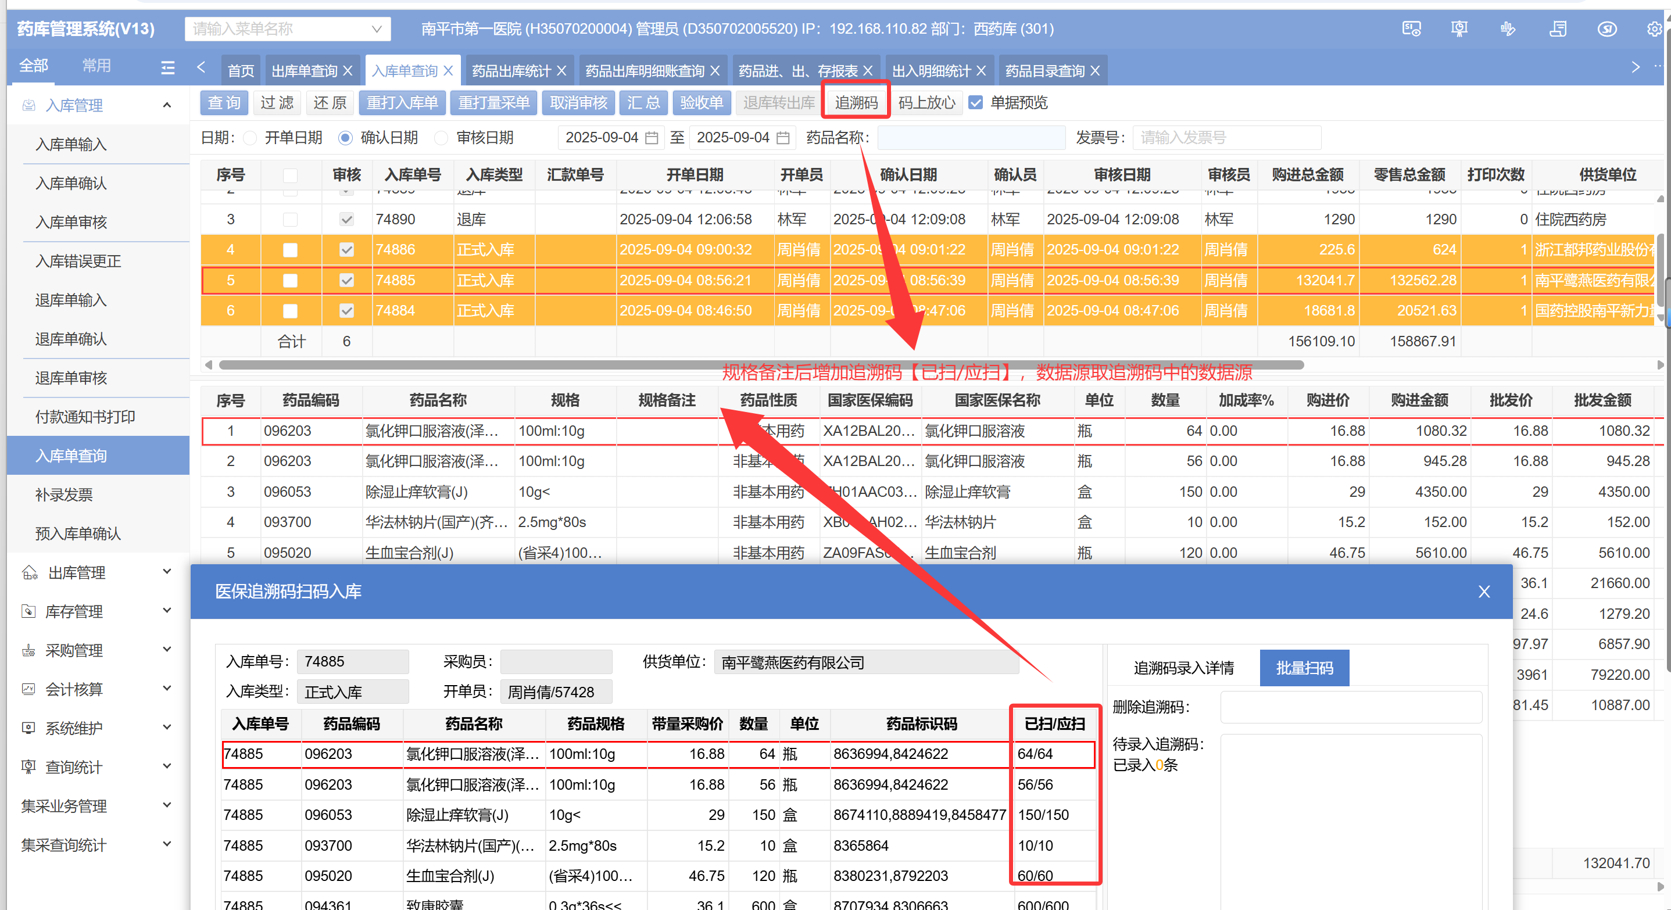This screenshot has width=1671, height=910.
Task: Select the 开单日期 radio button
Action: (251, 138)
